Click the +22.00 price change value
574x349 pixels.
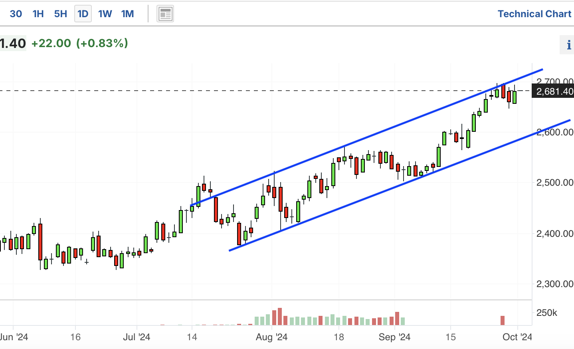tap(51, 43)
